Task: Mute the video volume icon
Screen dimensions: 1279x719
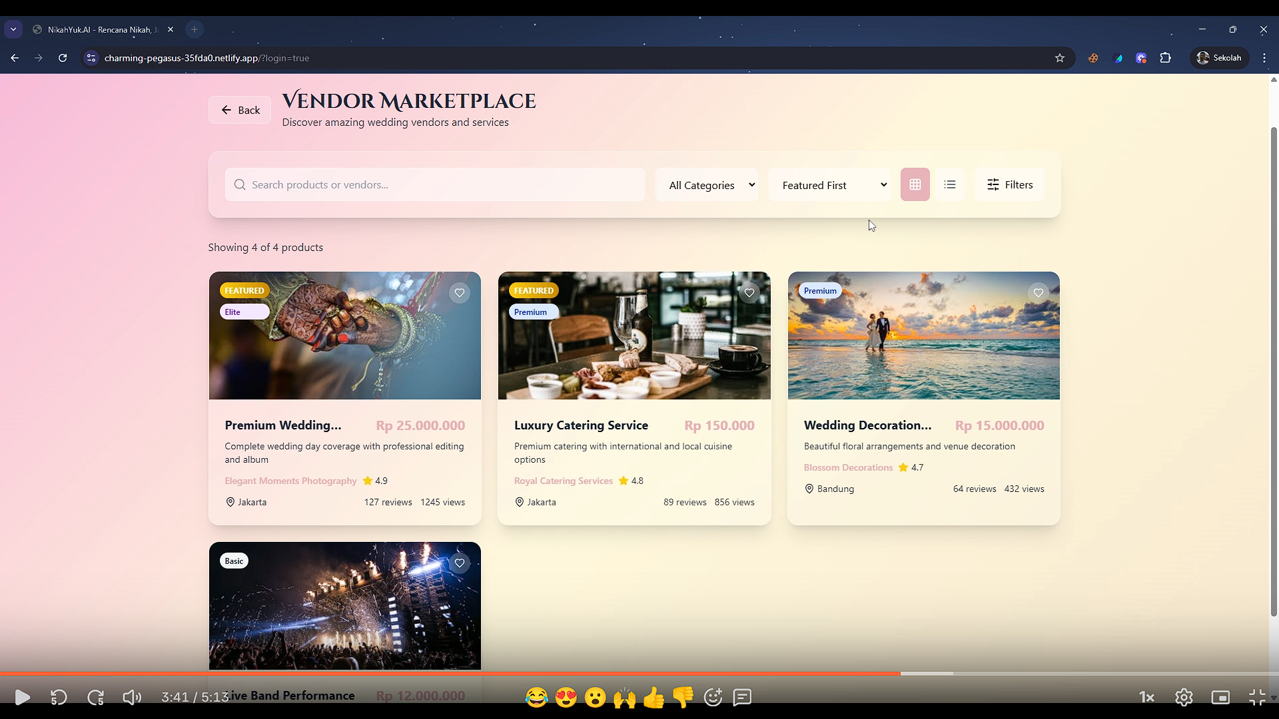Action: click(131, 697)
